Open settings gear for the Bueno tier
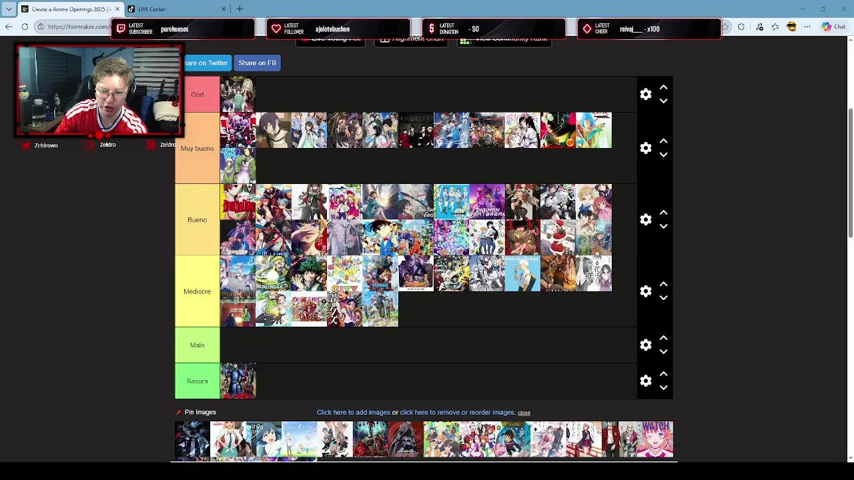Viewport: 854px width, 480px height. click(x=646, y=219)
